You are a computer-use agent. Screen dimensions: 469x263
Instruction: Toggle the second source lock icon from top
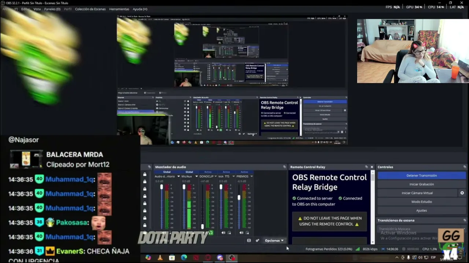[x=145, y=182]
